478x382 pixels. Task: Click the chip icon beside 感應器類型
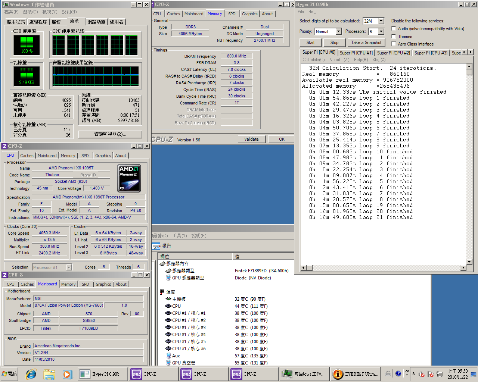(x=168, y=271)
